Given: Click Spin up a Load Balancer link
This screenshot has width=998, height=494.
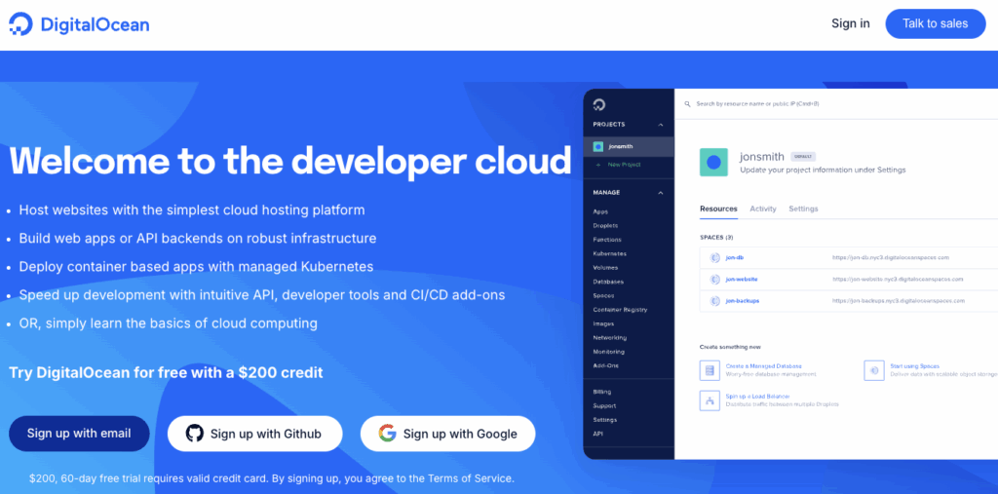Looking at the screenshot, I should click(757, 397).
